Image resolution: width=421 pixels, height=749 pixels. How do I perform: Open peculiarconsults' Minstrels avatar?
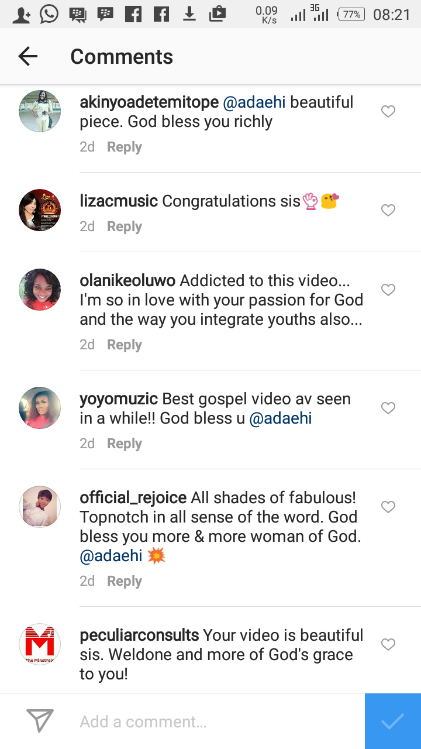tap(40, 644)
